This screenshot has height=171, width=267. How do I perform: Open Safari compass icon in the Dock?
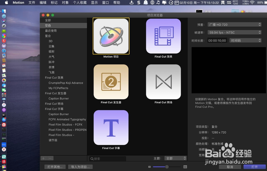click(x=4, y=51)
